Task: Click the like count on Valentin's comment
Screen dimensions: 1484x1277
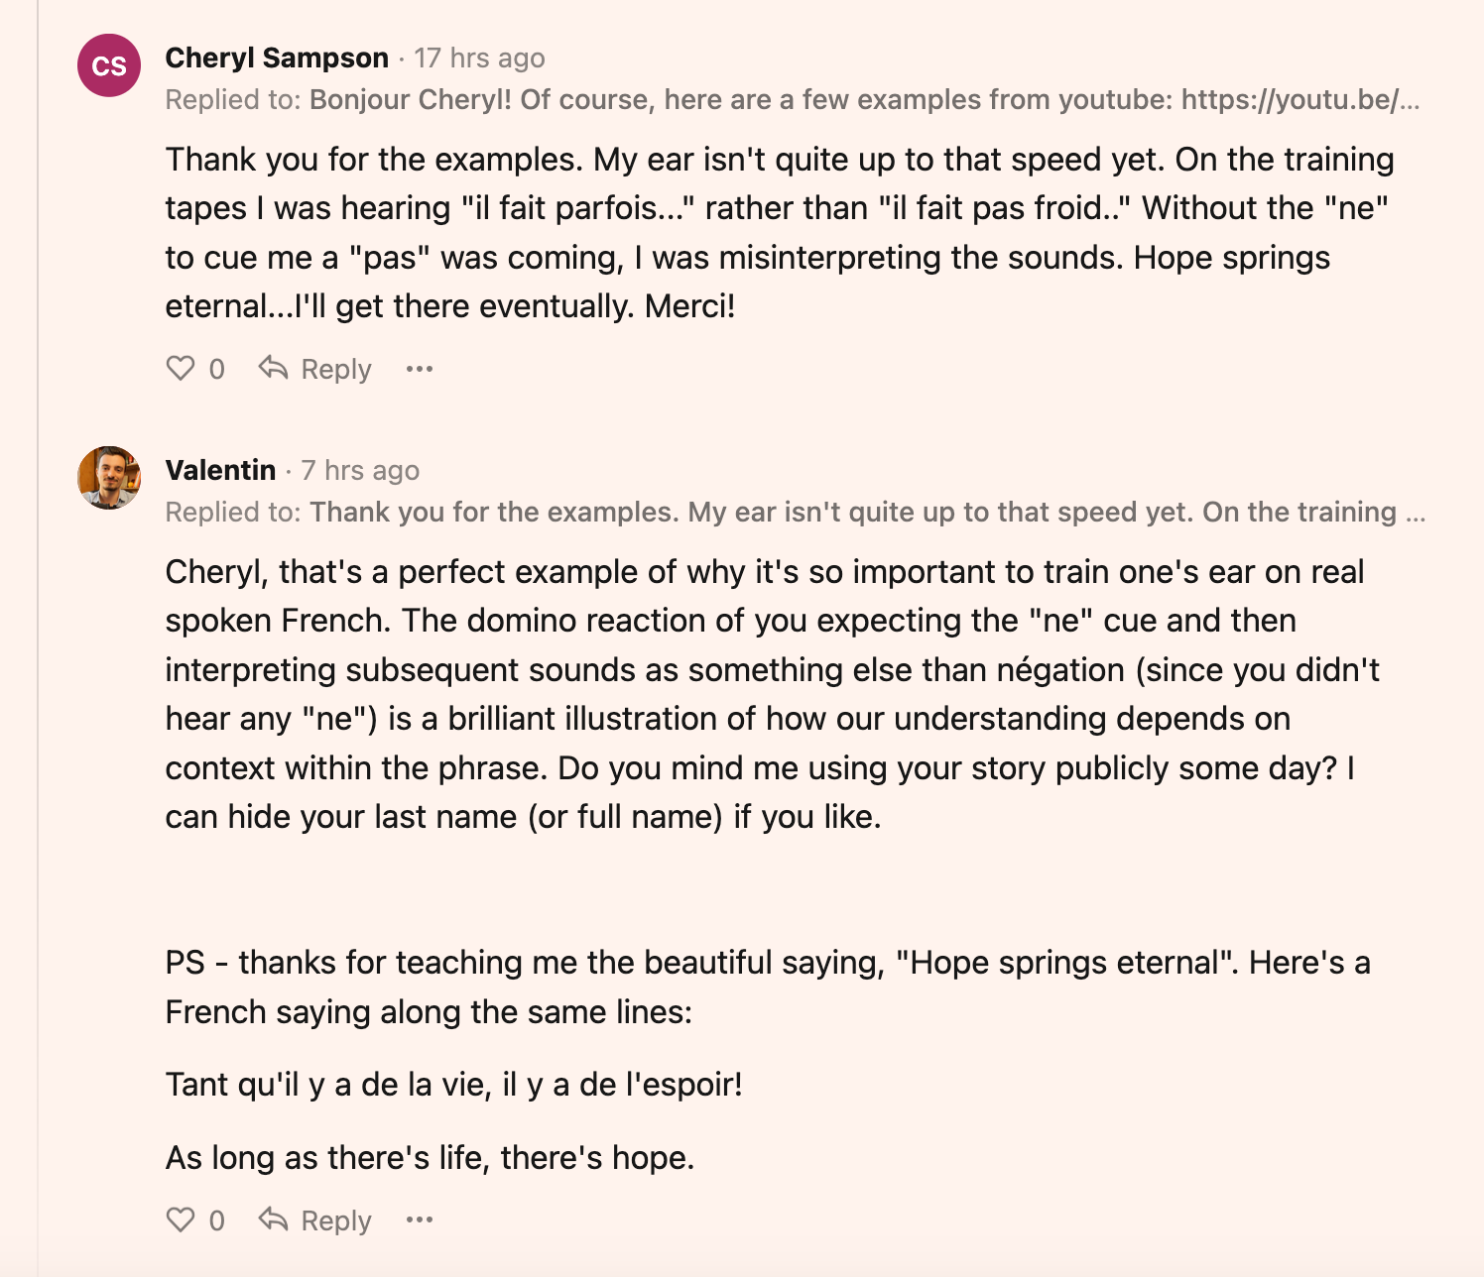Action: [217, 1220]
